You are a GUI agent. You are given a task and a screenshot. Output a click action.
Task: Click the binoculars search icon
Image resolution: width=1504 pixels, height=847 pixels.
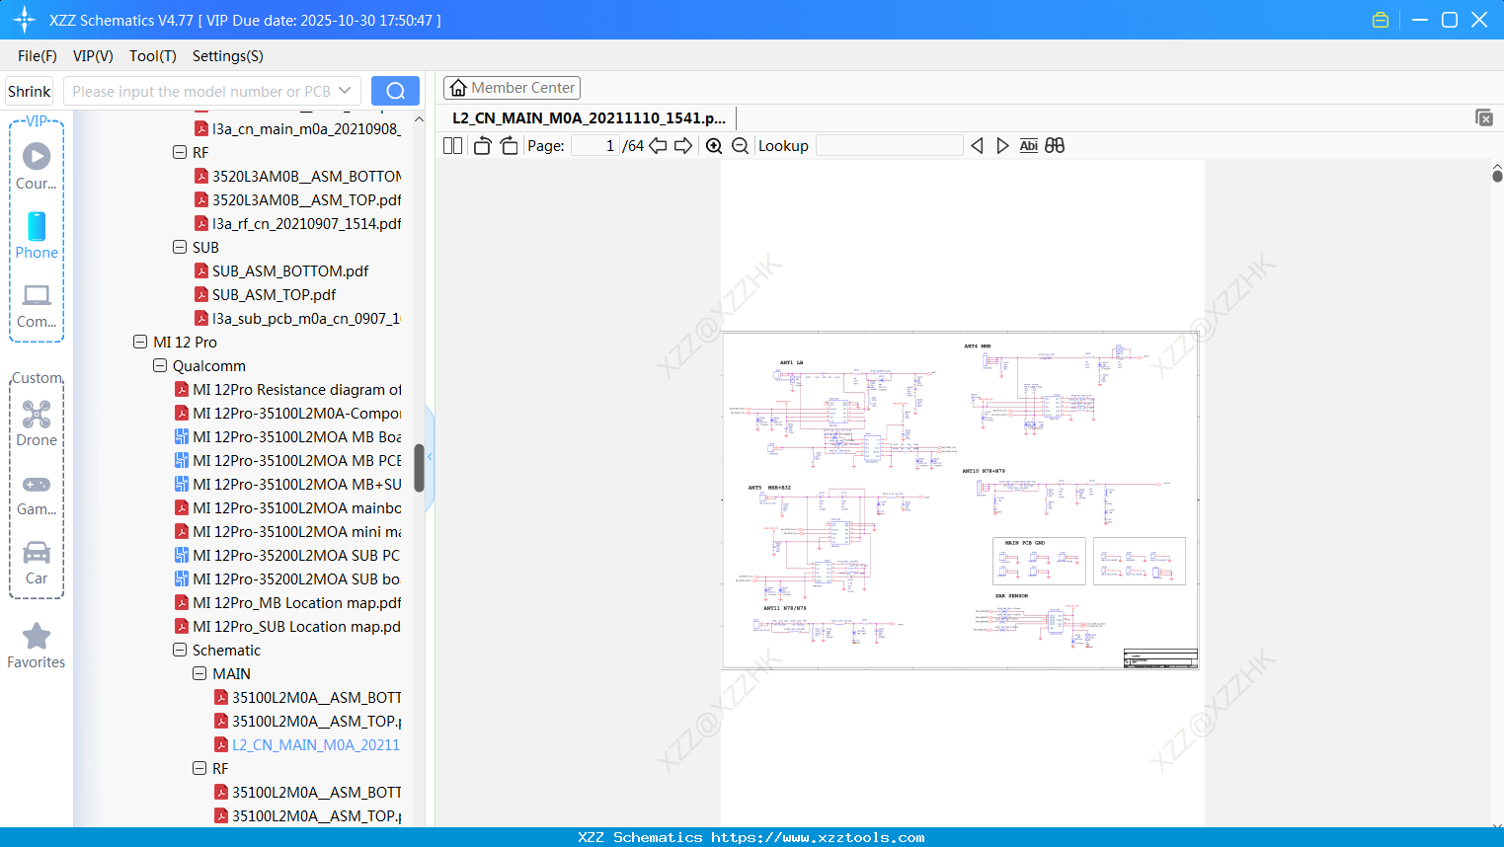(1055, 146)
